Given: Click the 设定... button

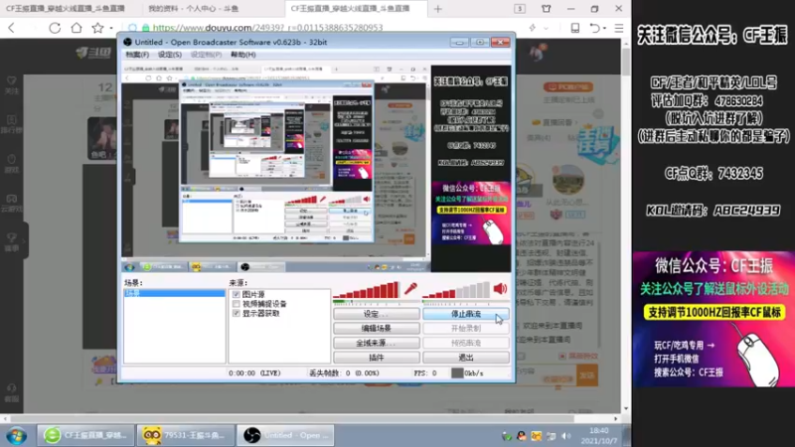Looking at the screenshot, I should (377, 314).
